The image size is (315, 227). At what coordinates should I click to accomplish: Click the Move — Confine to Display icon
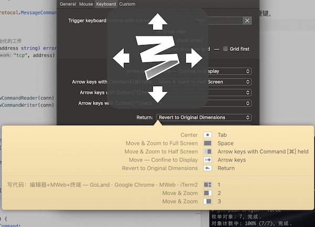click(207, 160)
